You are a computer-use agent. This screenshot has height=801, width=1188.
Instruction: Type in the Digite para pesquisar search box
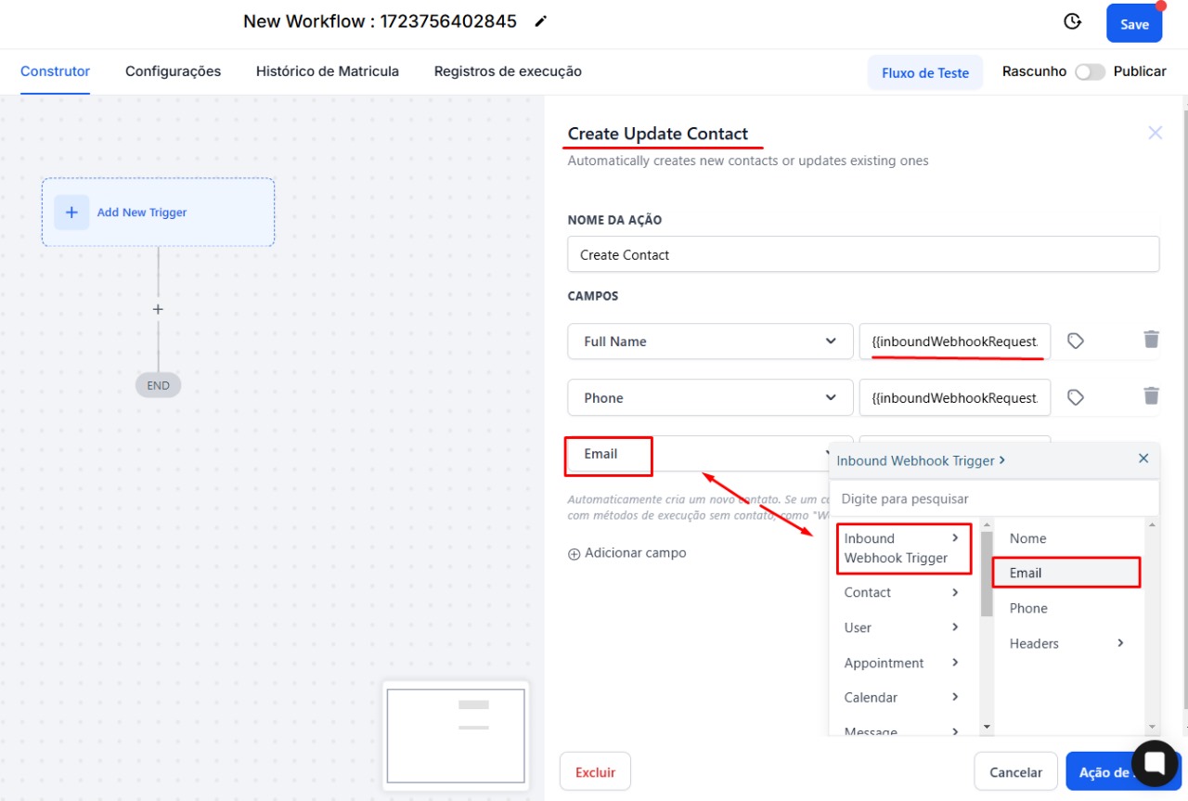pyautogui.click(x=993, y=499)
